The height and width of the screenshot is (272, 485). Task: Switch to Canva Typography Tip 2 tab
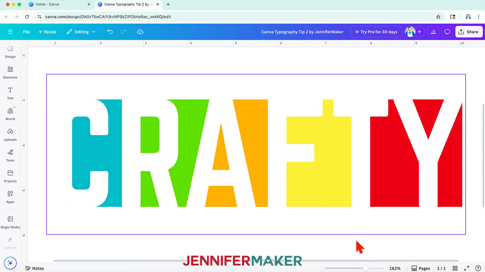[128, 4]
